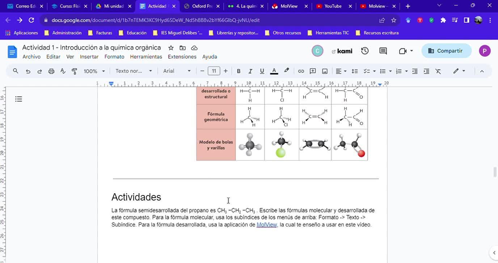This screenshot has height=263, width=498.
Task: Bookmark this page star icon
Action: [394, 20]
